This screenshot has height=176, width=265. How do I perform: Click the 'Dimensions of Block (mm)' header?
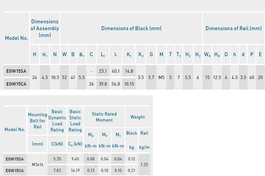(x=131, y=29)
